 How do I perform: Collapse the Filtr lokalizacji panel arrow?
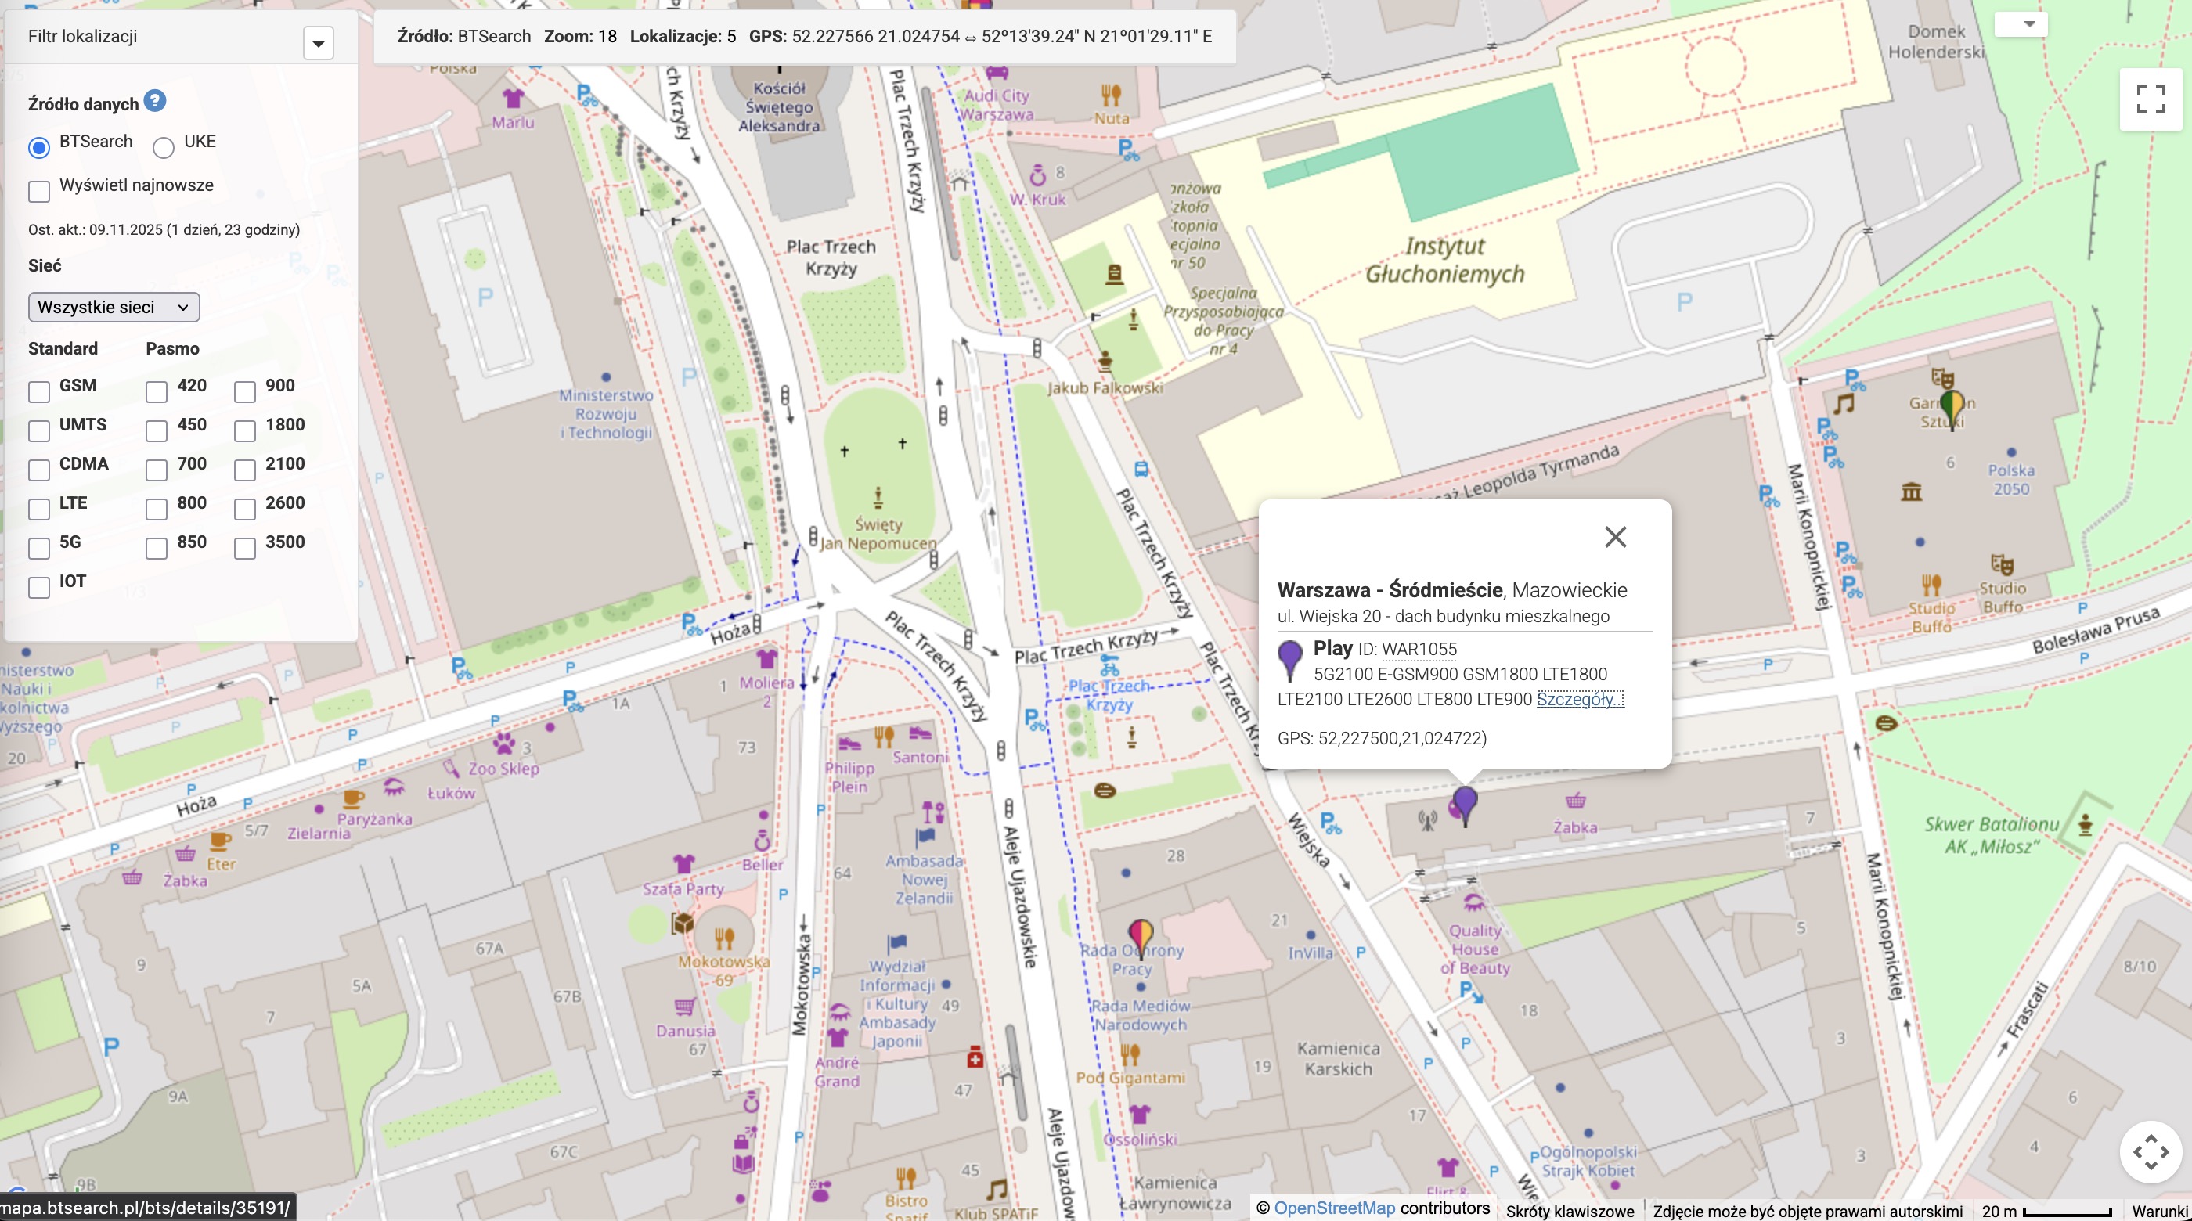(319, 43)
